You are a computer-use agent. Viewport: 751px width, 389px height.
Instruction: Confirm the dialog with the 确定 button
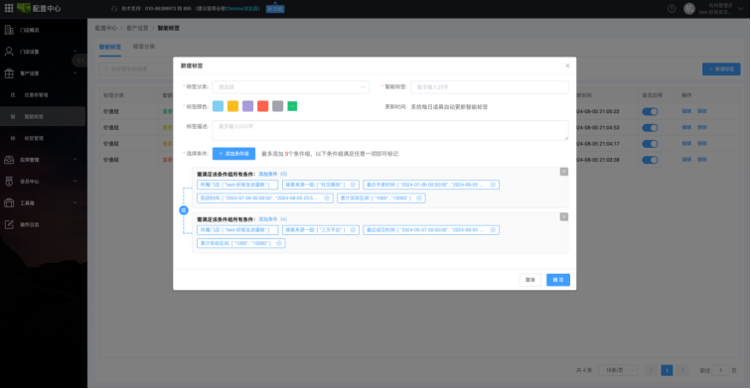[x=558, y=280]
